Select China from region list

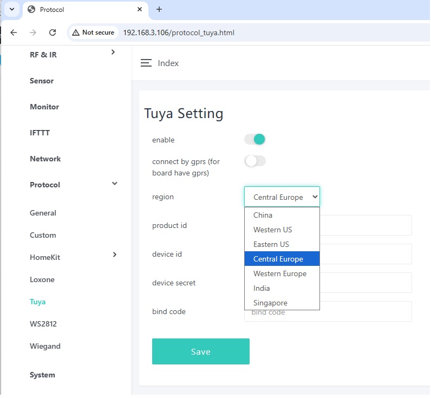pyautogui.click(x=282, y=215)
